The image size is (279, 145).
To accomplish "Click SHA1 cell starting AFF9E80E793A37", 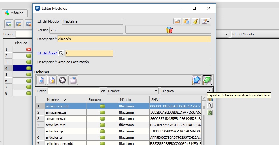I will tap(175, 137).
